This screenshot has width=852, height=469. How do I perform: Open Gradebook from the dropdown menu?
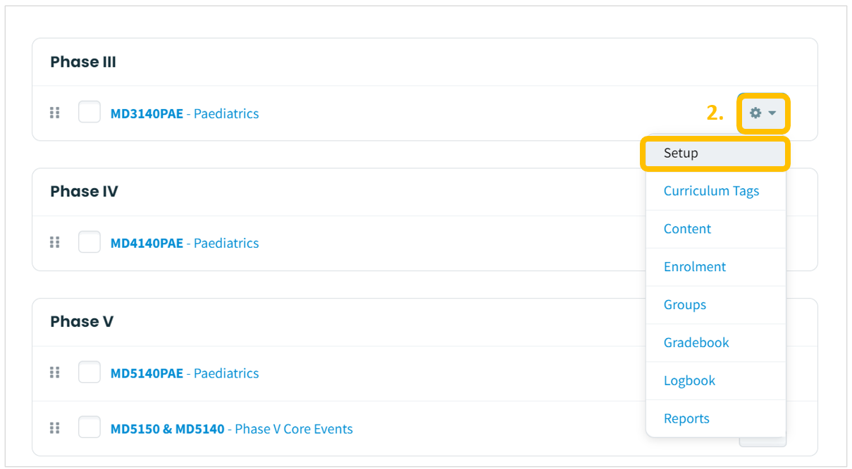[715, 343]
